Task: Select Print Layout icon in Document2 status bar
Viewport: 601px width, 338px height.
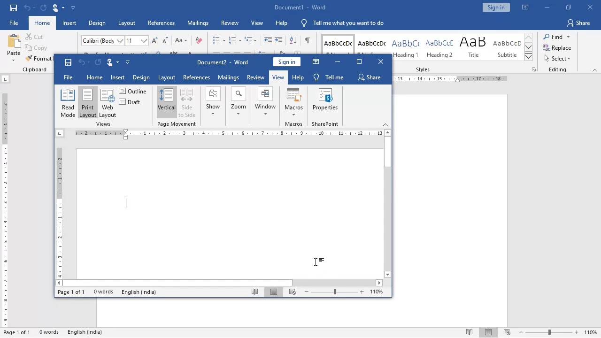Action: (274, 292)
